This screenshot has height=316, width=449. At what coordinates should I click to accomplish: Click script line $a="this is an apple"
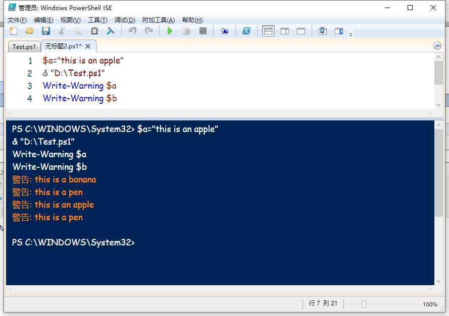[83, 60]
